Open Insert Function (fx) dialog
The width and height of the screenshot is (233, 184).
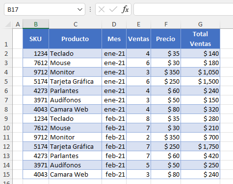click(x=125, y=9)
